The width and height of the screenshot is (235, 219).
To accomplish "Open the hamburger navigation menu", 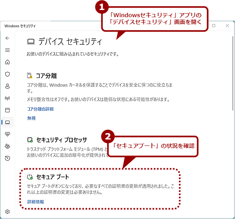I will [x=7, y=50].
